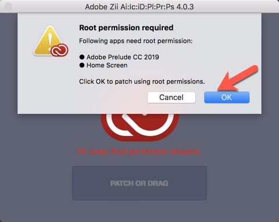Image resolution: width=279 pixels, height=222 pixels.
Task: Click the 'Click OK to patch' instruction text
Action: [142, 81]
